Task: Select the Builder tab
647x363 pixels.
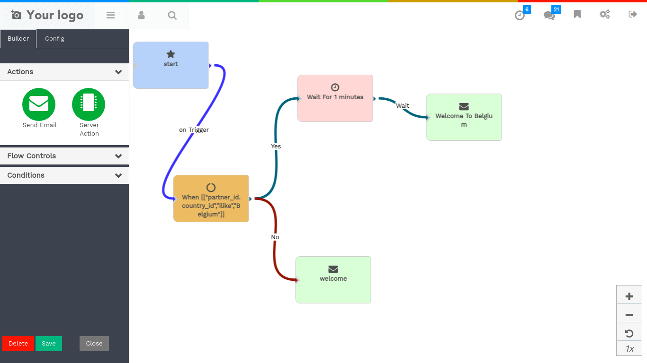Action: 18,39
